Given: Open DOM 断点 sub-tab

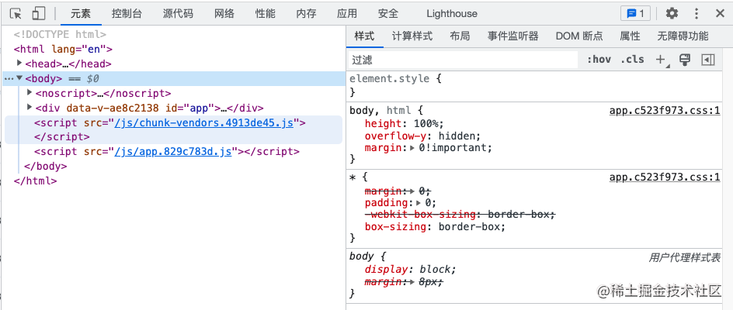Looking at the screenshot, I should pos(579,36).
